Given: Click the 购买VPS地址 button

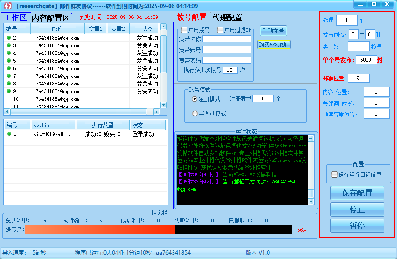Looking at the screenshot, I should pos(273,45).
